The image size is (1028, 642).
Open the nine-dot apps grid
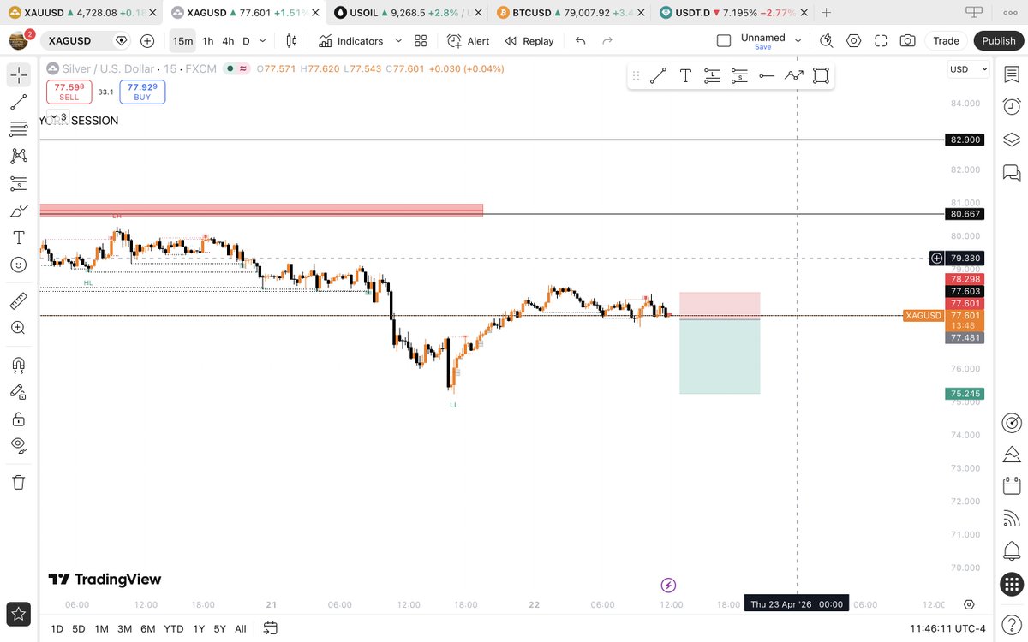(1012, 584)
